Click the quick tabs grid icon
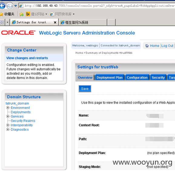The width and height of the screenshot is (175, 171). [2, 22]
